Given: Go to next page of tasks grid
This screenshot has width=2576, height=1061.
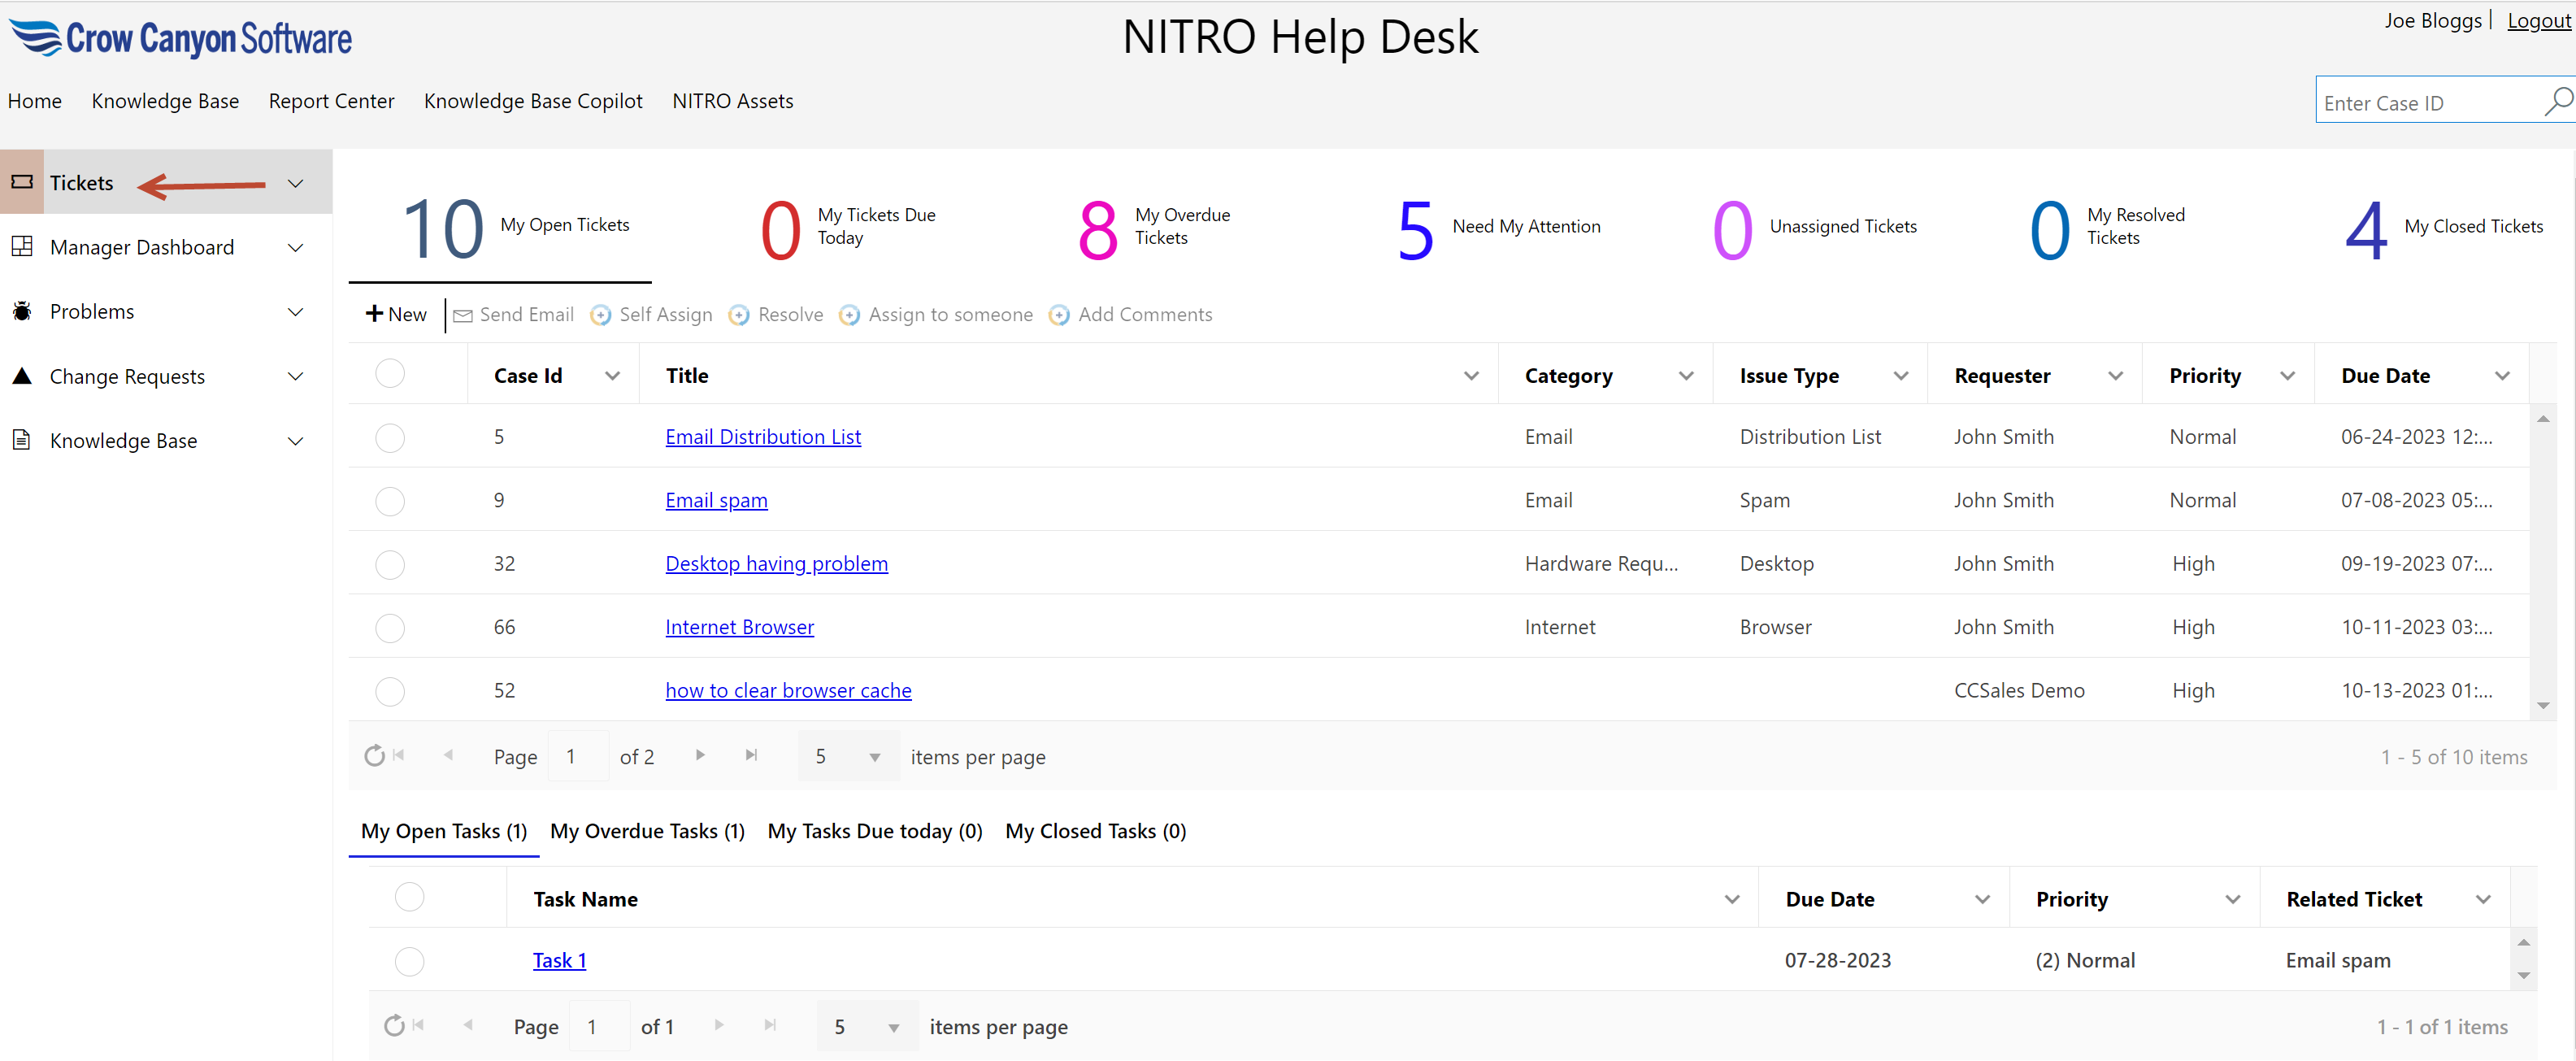Looking at the screenshot, I should pyautogui.click(x=719, y=1025).
